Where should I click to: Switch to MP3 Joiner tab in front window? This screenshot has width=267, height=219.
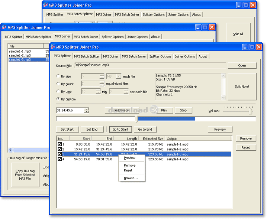(111, 56)
